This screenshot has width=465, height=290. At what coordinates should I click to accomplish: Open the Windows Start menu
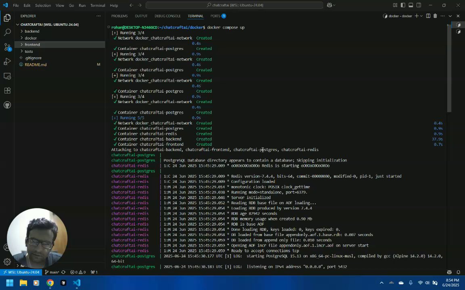[x=10, y=283]
